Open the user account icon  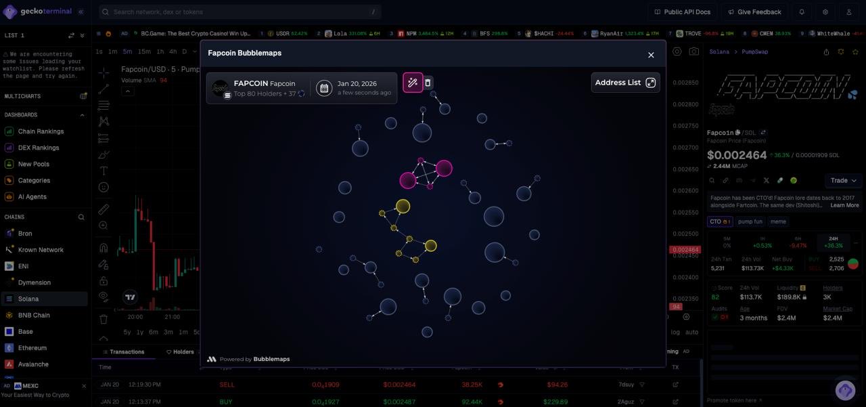[x=849, y=12]
